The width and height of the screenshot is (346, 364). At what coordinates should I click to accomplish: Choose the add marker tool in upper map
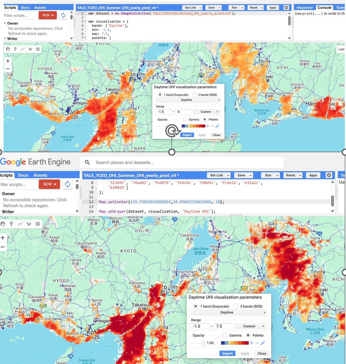coord(15,49)
